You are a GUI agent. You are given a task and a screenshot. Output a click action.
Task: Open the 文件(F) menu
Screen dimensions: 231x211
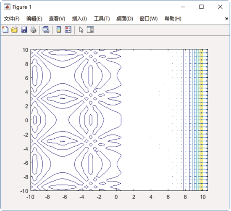pos(12,19)
